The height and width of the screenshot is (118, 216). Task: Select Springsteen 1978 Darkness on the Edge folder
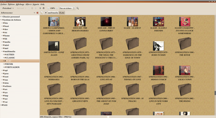132,44
